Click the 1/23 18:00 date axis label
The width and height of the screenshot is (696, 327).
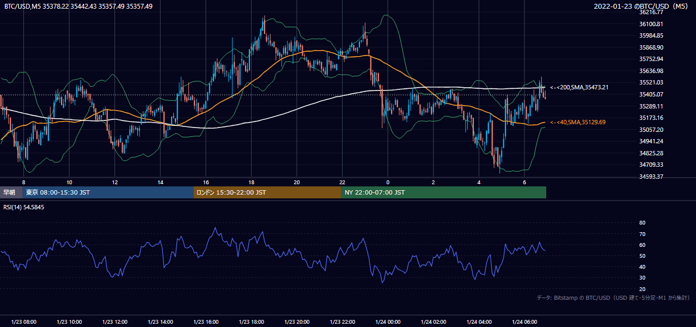[251, 322]
